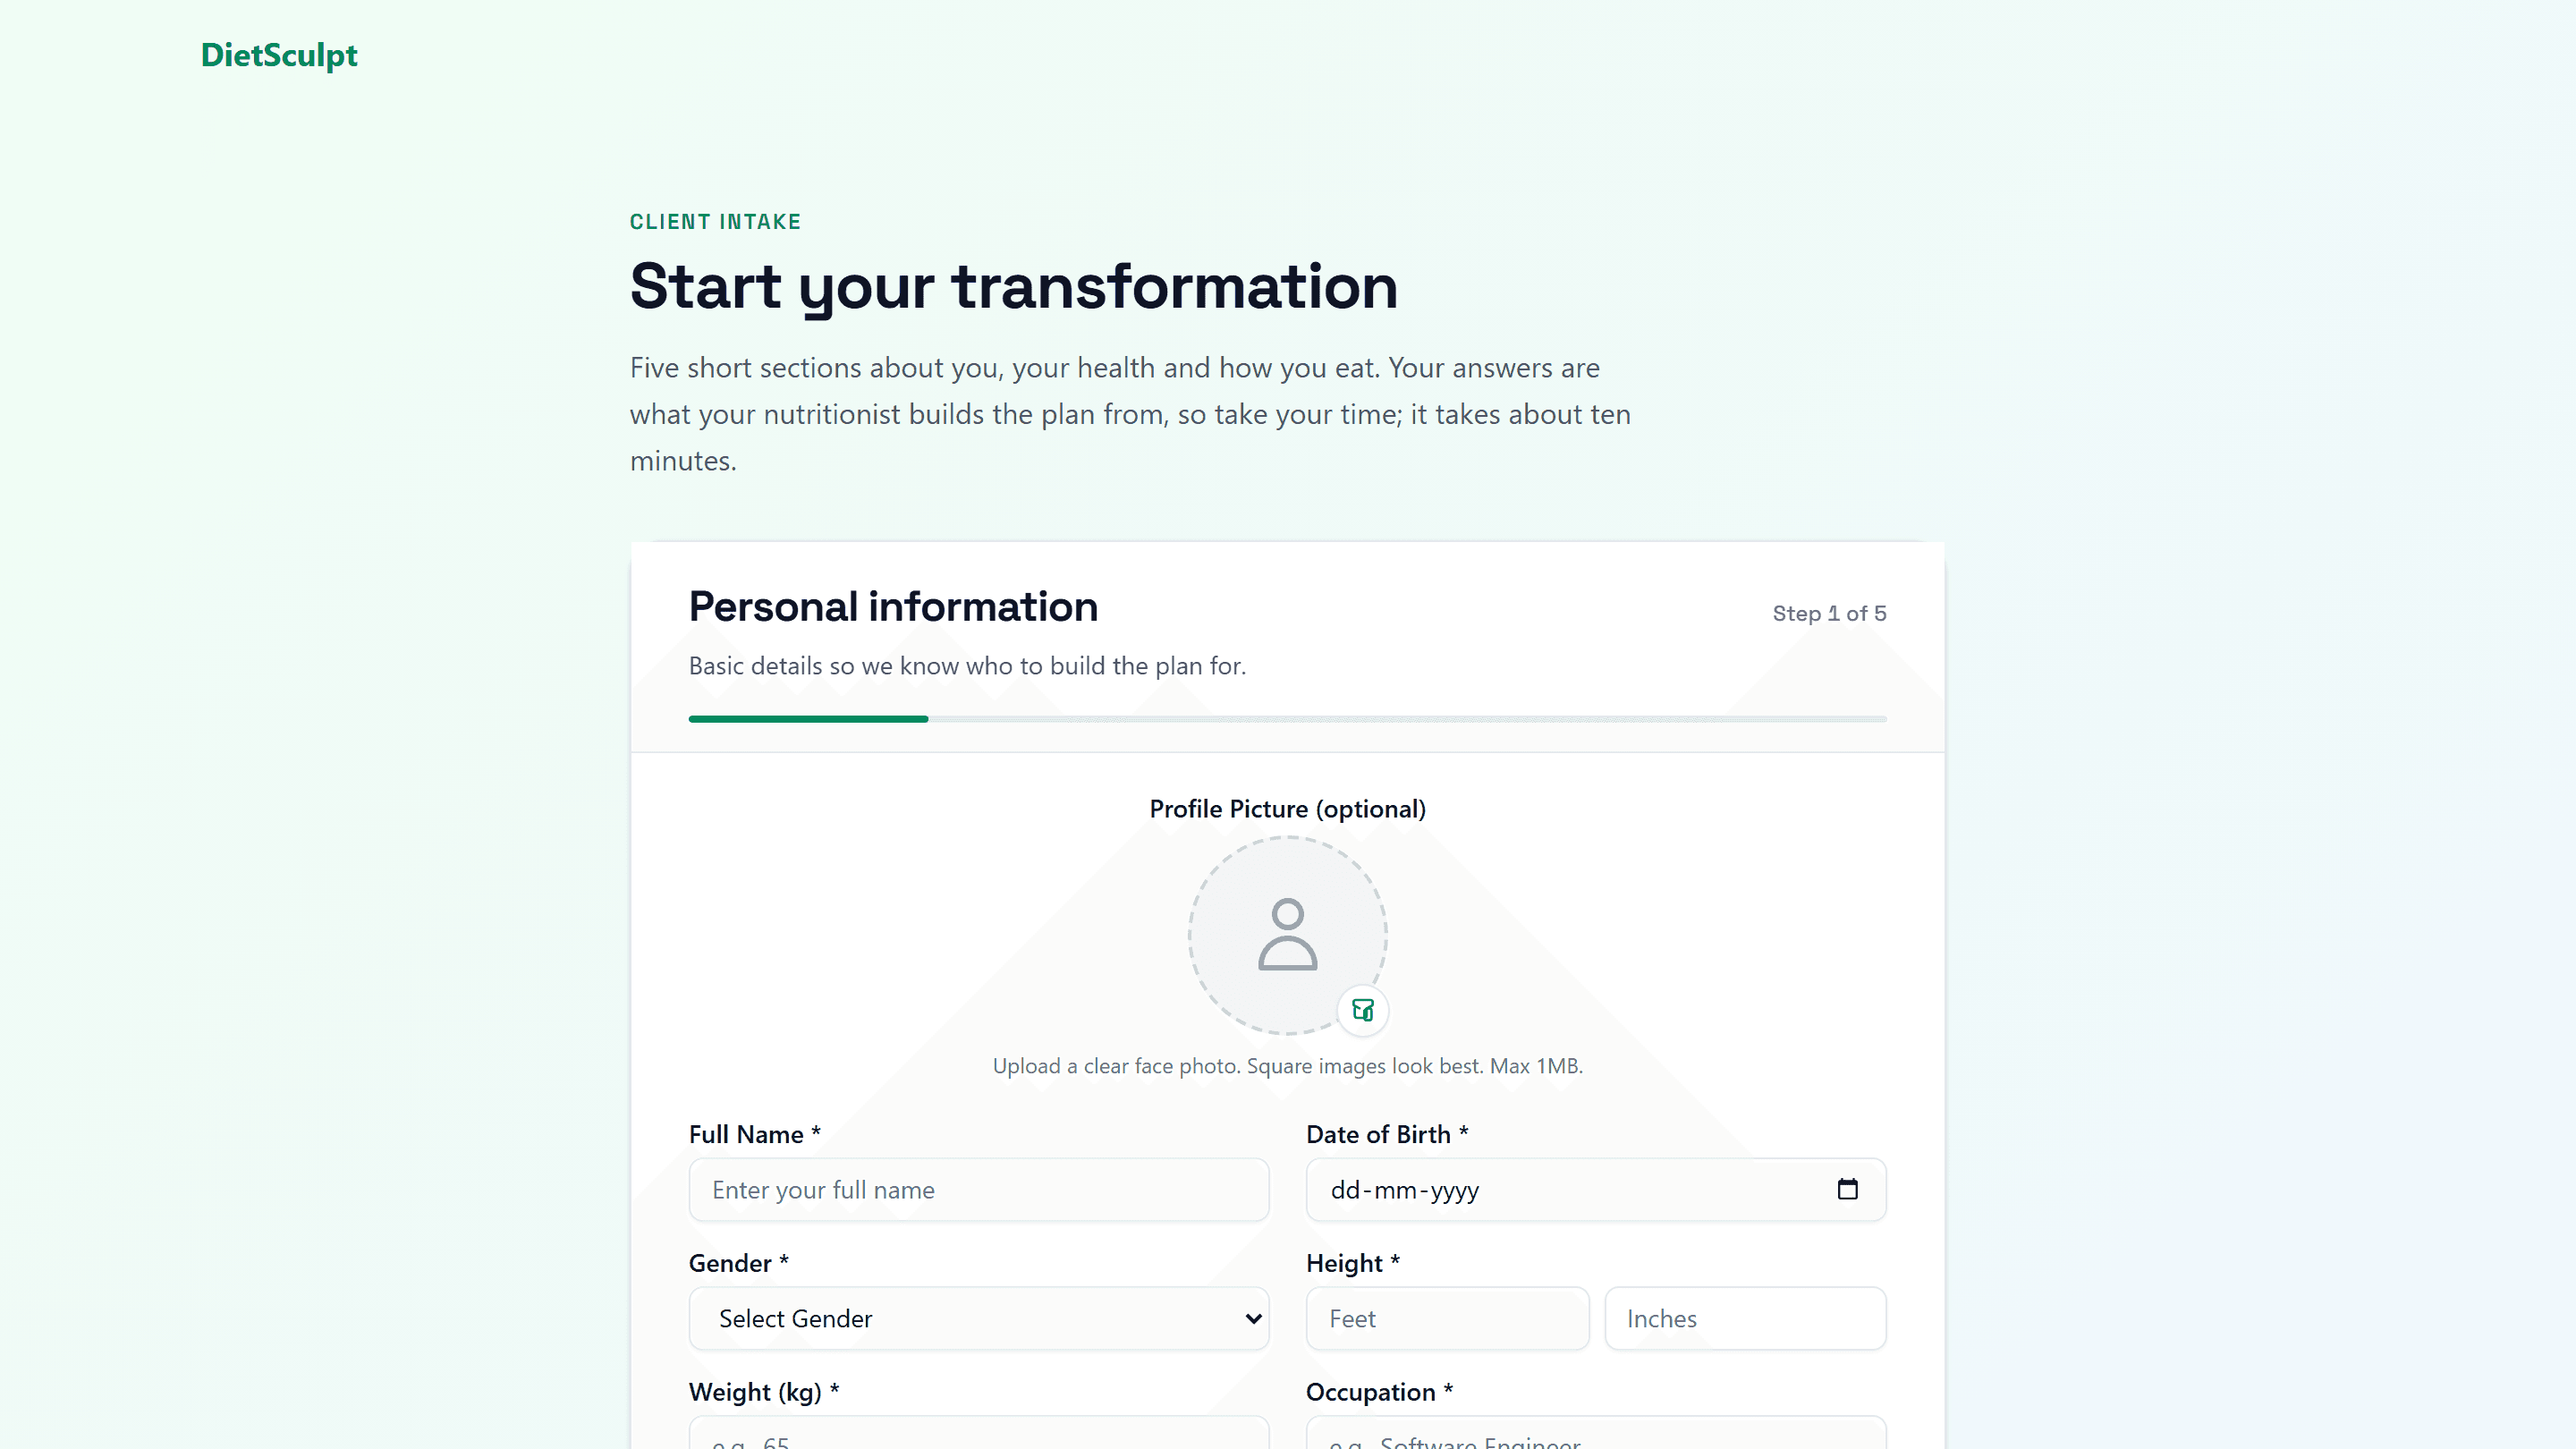This screenshot has height=1449, width=2576.
Task: Click the 'Start your transformation' heading
Action: click(x=1013, y=287)
